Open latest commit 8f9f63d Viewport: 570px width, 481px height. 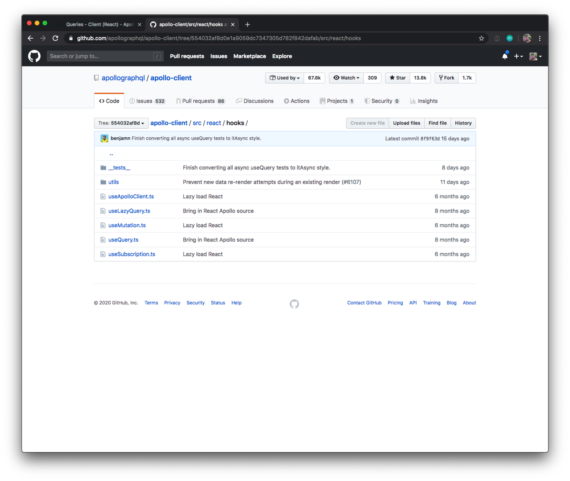430,138
